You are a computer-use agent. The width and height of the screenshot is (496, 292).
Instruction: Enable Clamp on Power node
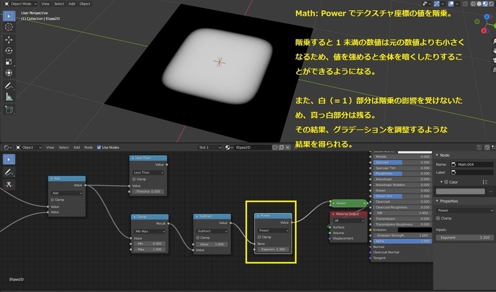tap(259, 237)
